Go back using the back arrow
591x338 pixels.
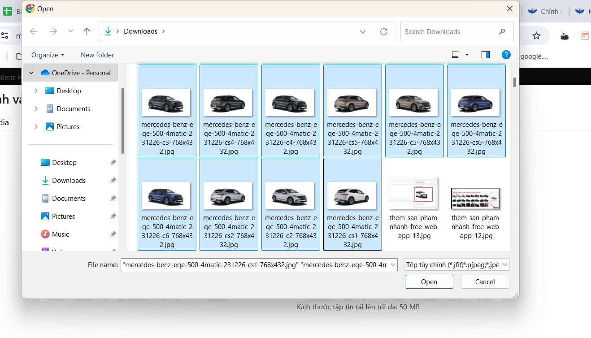[x=34, y=31]
